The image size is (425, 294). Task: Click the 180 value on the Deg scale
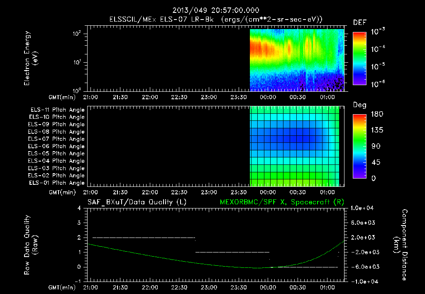(x=377, y=114)
